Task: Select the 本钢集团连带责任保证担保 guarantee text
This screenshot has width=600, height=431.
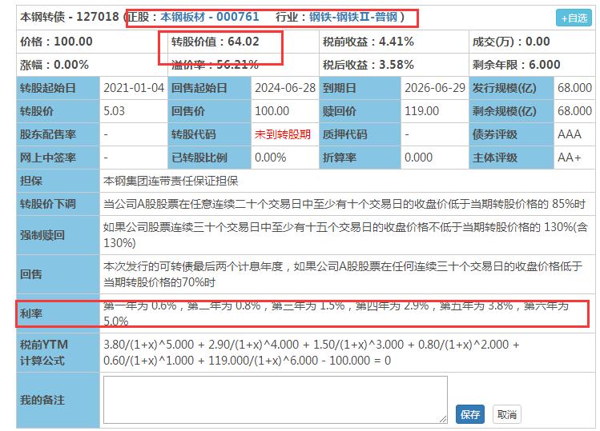Action: pos(171,181)
